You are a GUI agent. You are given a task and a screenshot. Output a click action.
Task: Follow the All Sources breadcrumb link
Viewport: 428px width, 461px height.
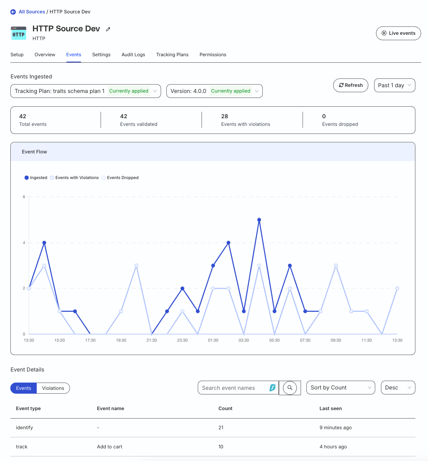[32, 12]
